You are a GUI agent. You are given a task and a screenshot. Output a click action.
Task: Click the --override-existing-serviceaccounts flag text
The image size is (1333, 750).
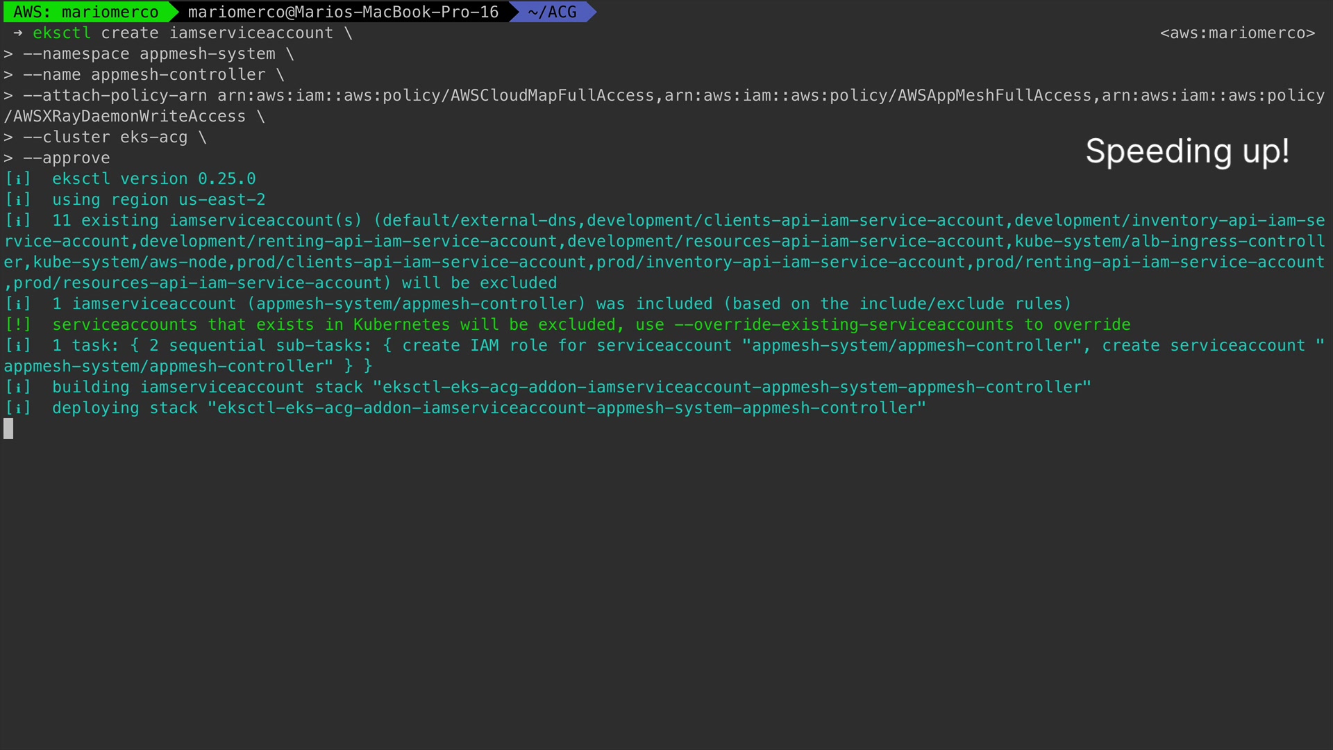(x=844, y=324)
